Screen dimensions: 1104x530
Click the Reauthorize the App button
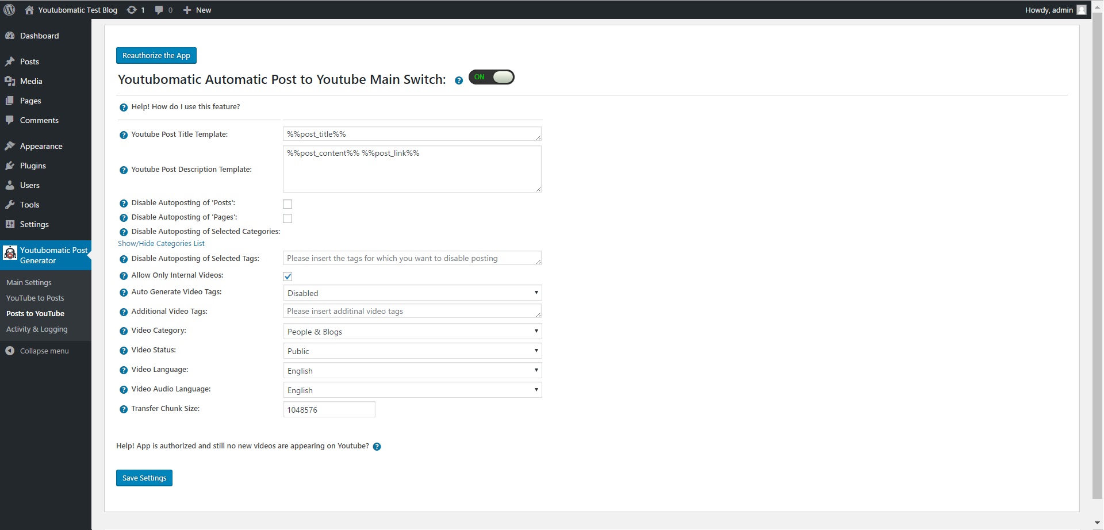click(156, 55)
